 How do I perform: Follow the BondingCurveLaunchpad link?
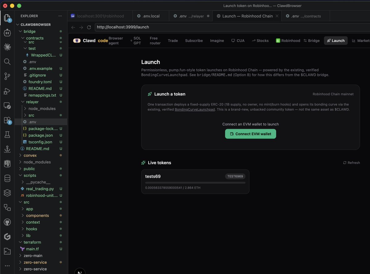(x=195, y=109)
